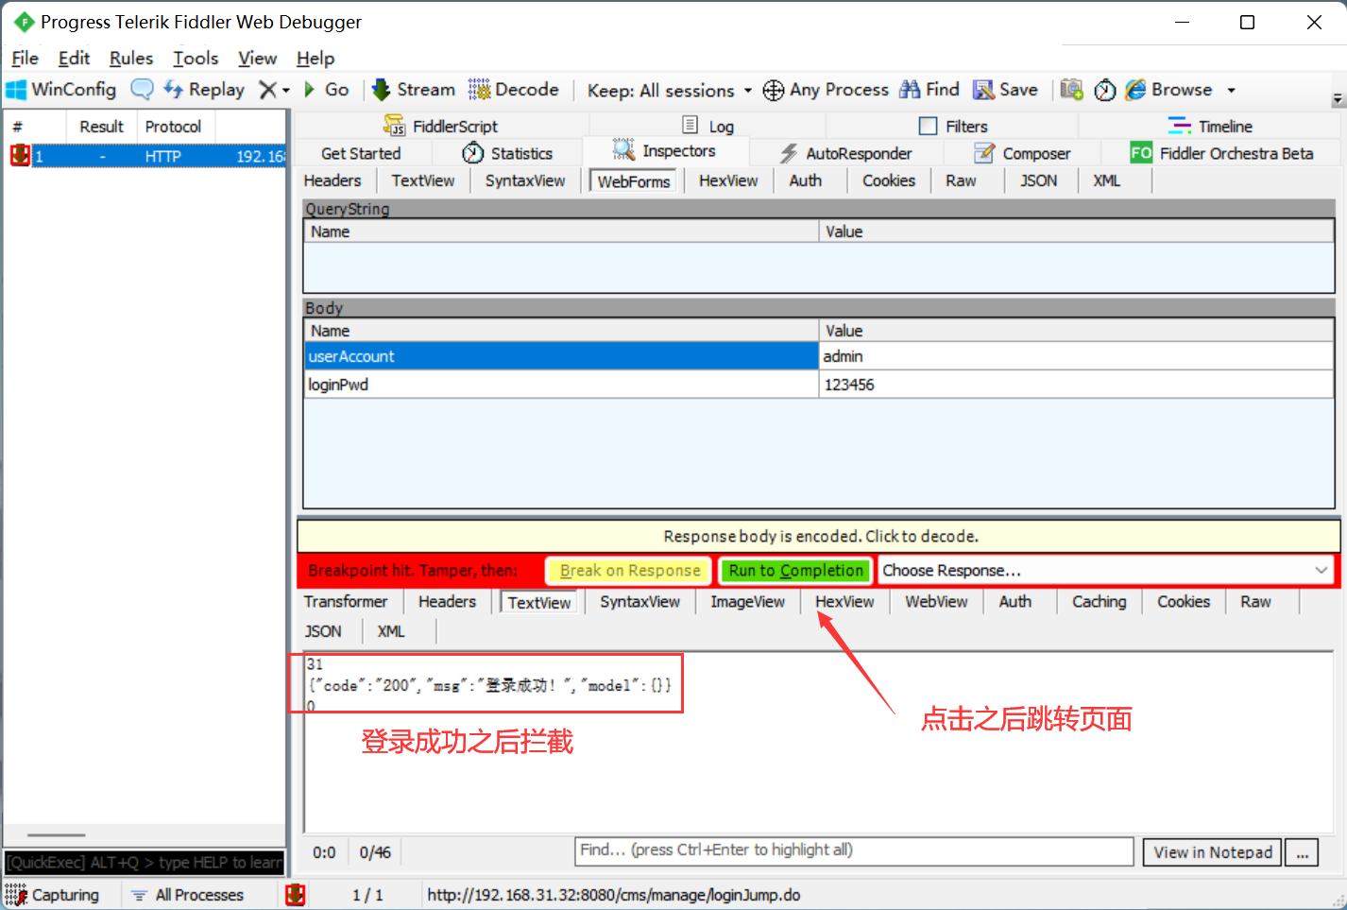Click the response body is encoded banner
1347x910 pixels.
tap(819, 537)
